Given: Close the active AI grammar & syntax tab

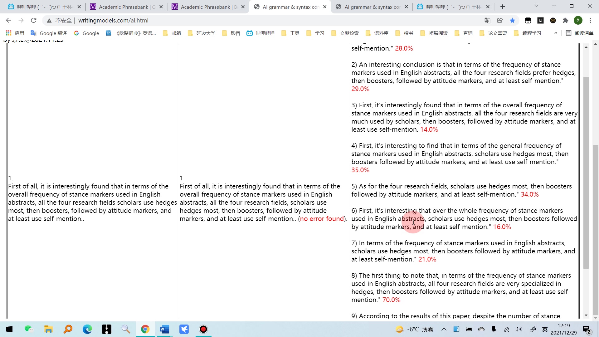Looking at the screenshot, I should point(325,7).
